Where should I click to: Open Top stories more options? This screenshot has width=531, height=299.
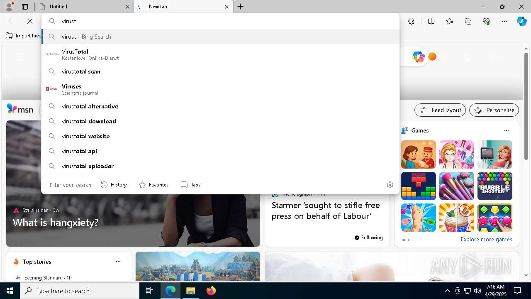tap(118, 262)
